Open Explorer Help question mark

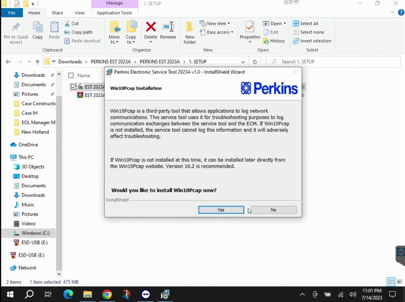401,13
